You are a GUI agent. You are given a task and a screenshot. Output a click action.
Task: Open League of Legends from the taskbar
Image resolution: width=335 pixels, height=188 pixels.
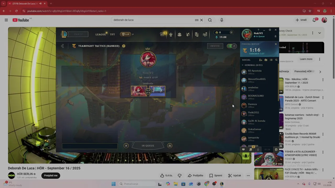pos(222,184)
